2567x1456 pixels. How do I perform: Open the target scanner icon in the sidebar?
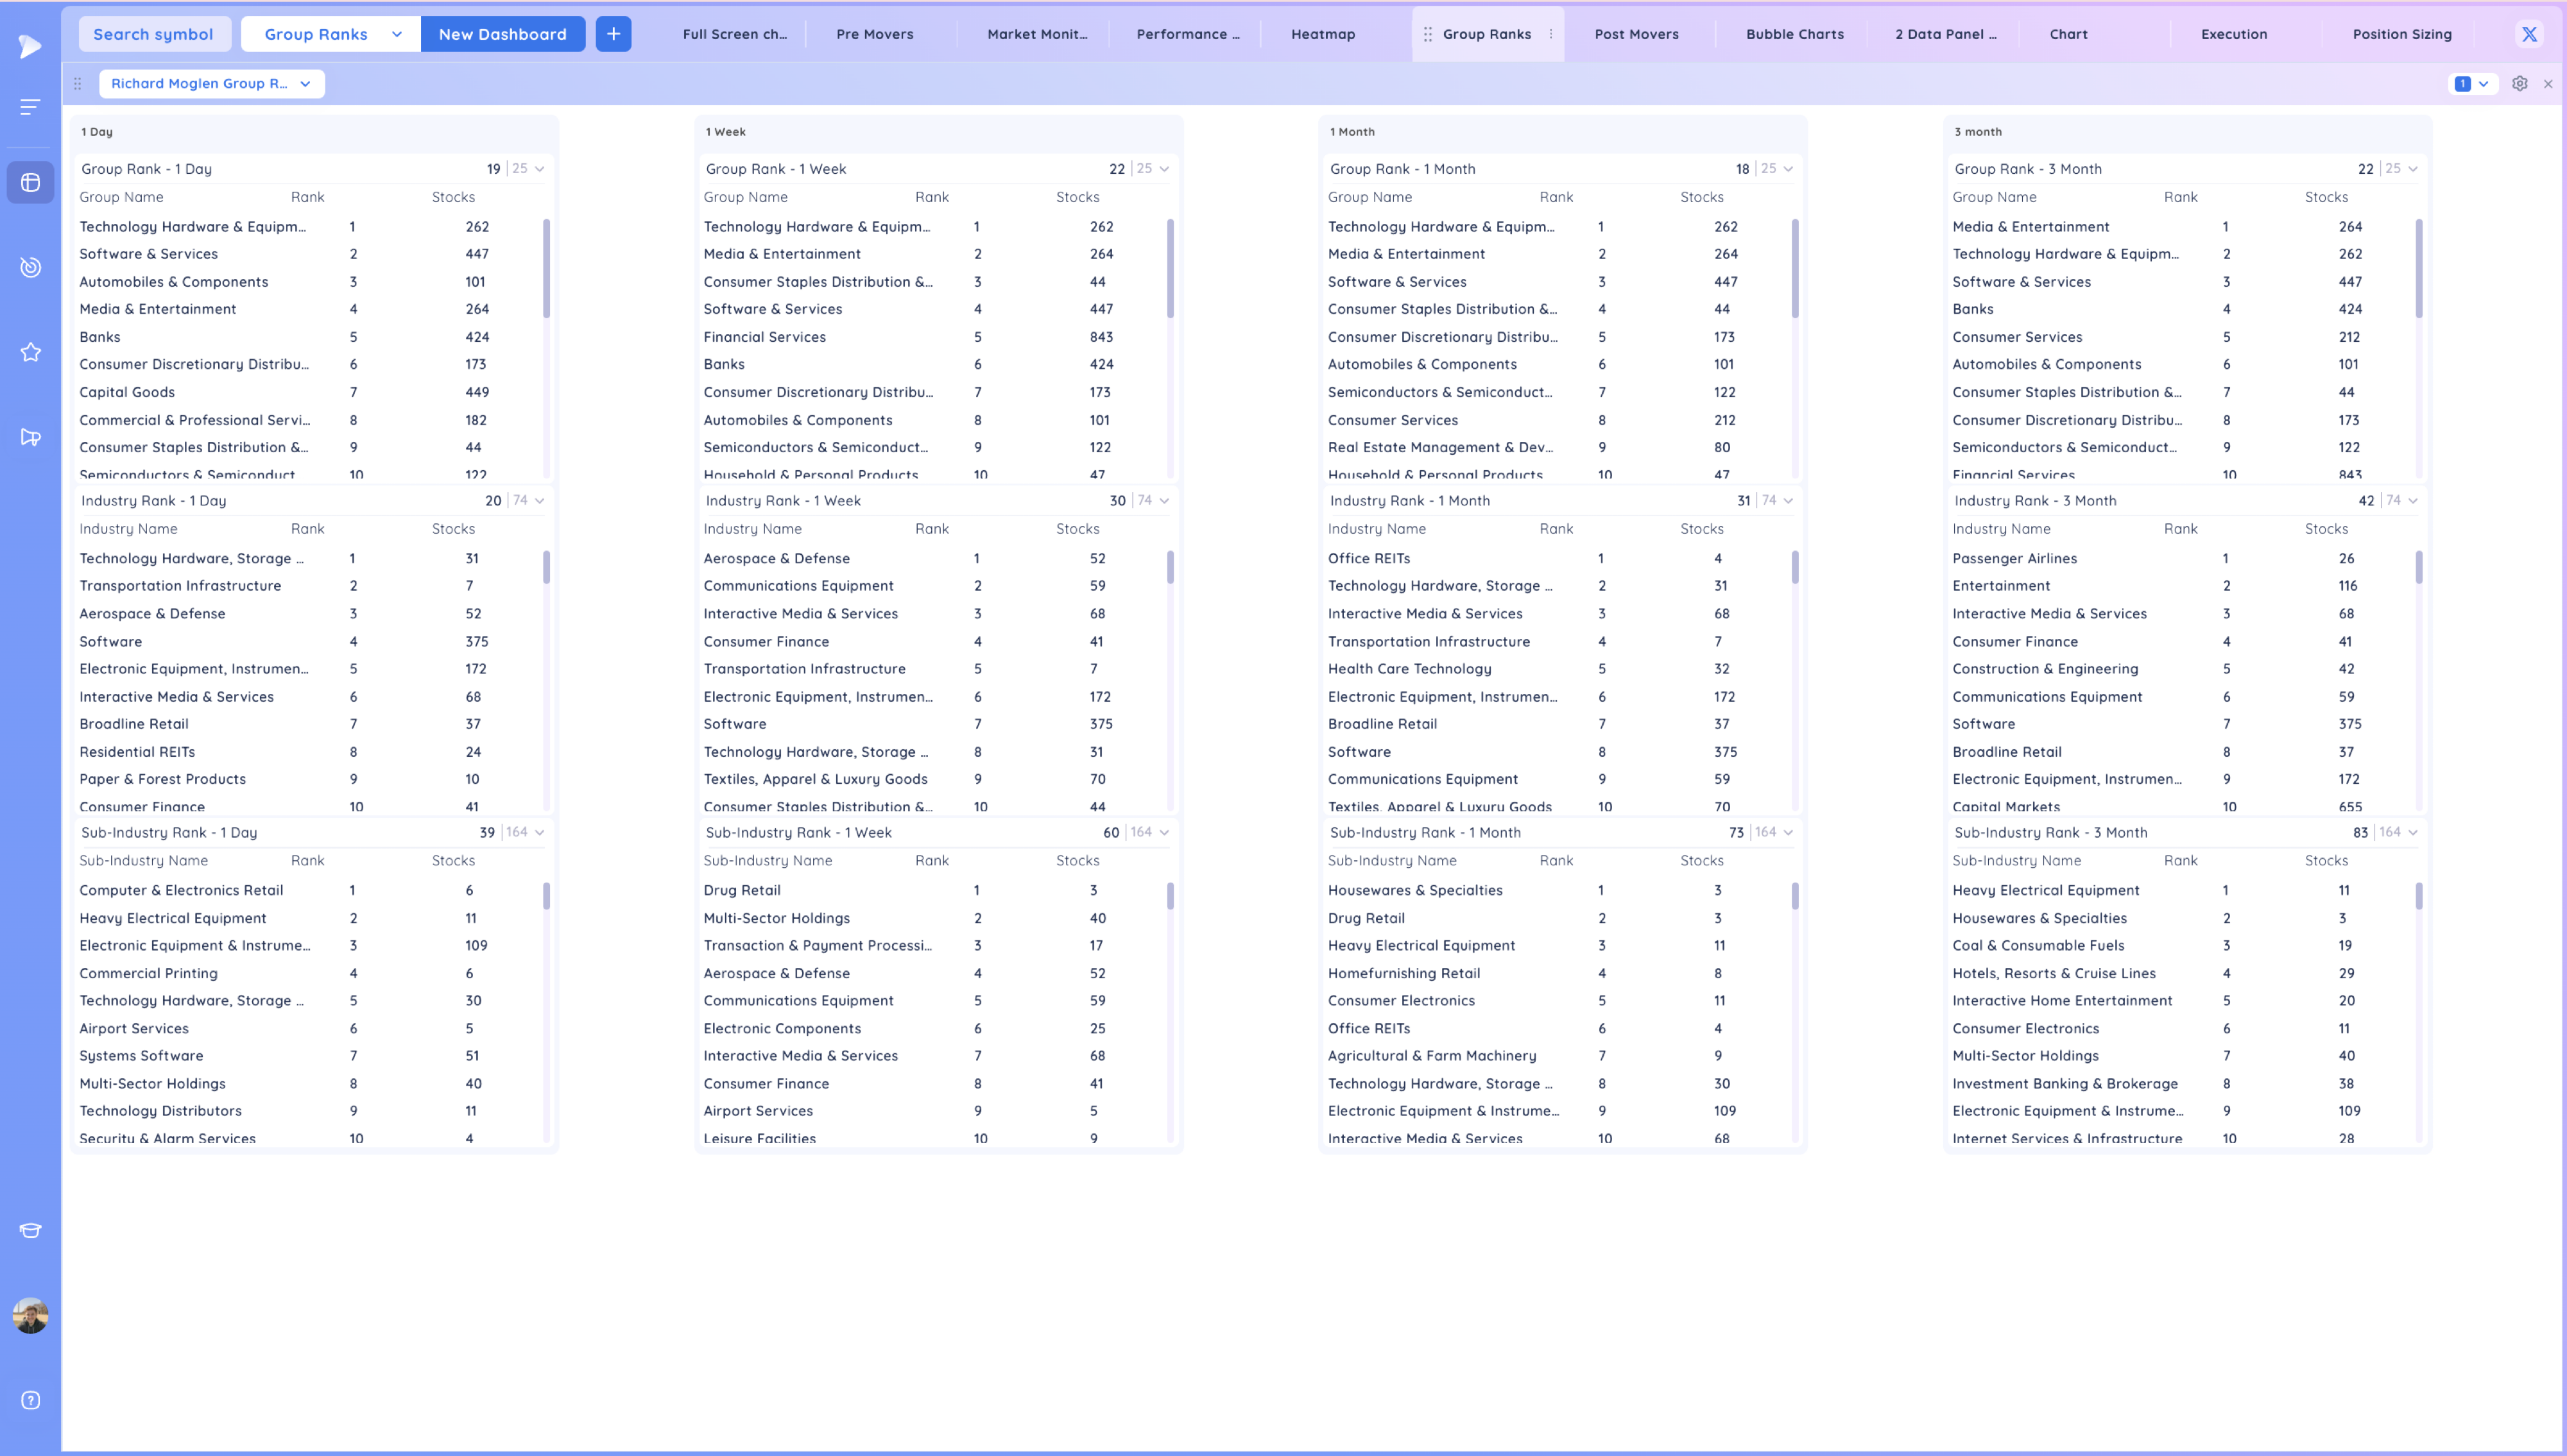point(31,267)
